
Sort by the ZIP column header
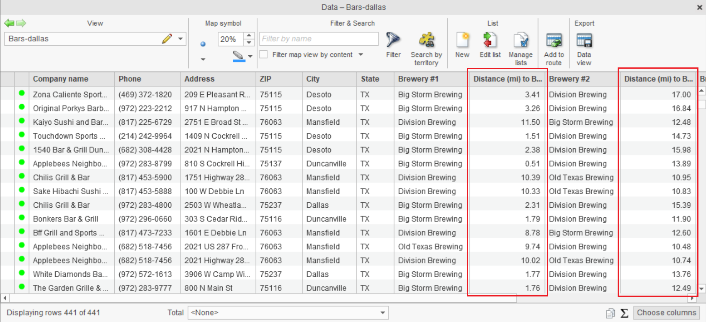[x=279, y=79]
